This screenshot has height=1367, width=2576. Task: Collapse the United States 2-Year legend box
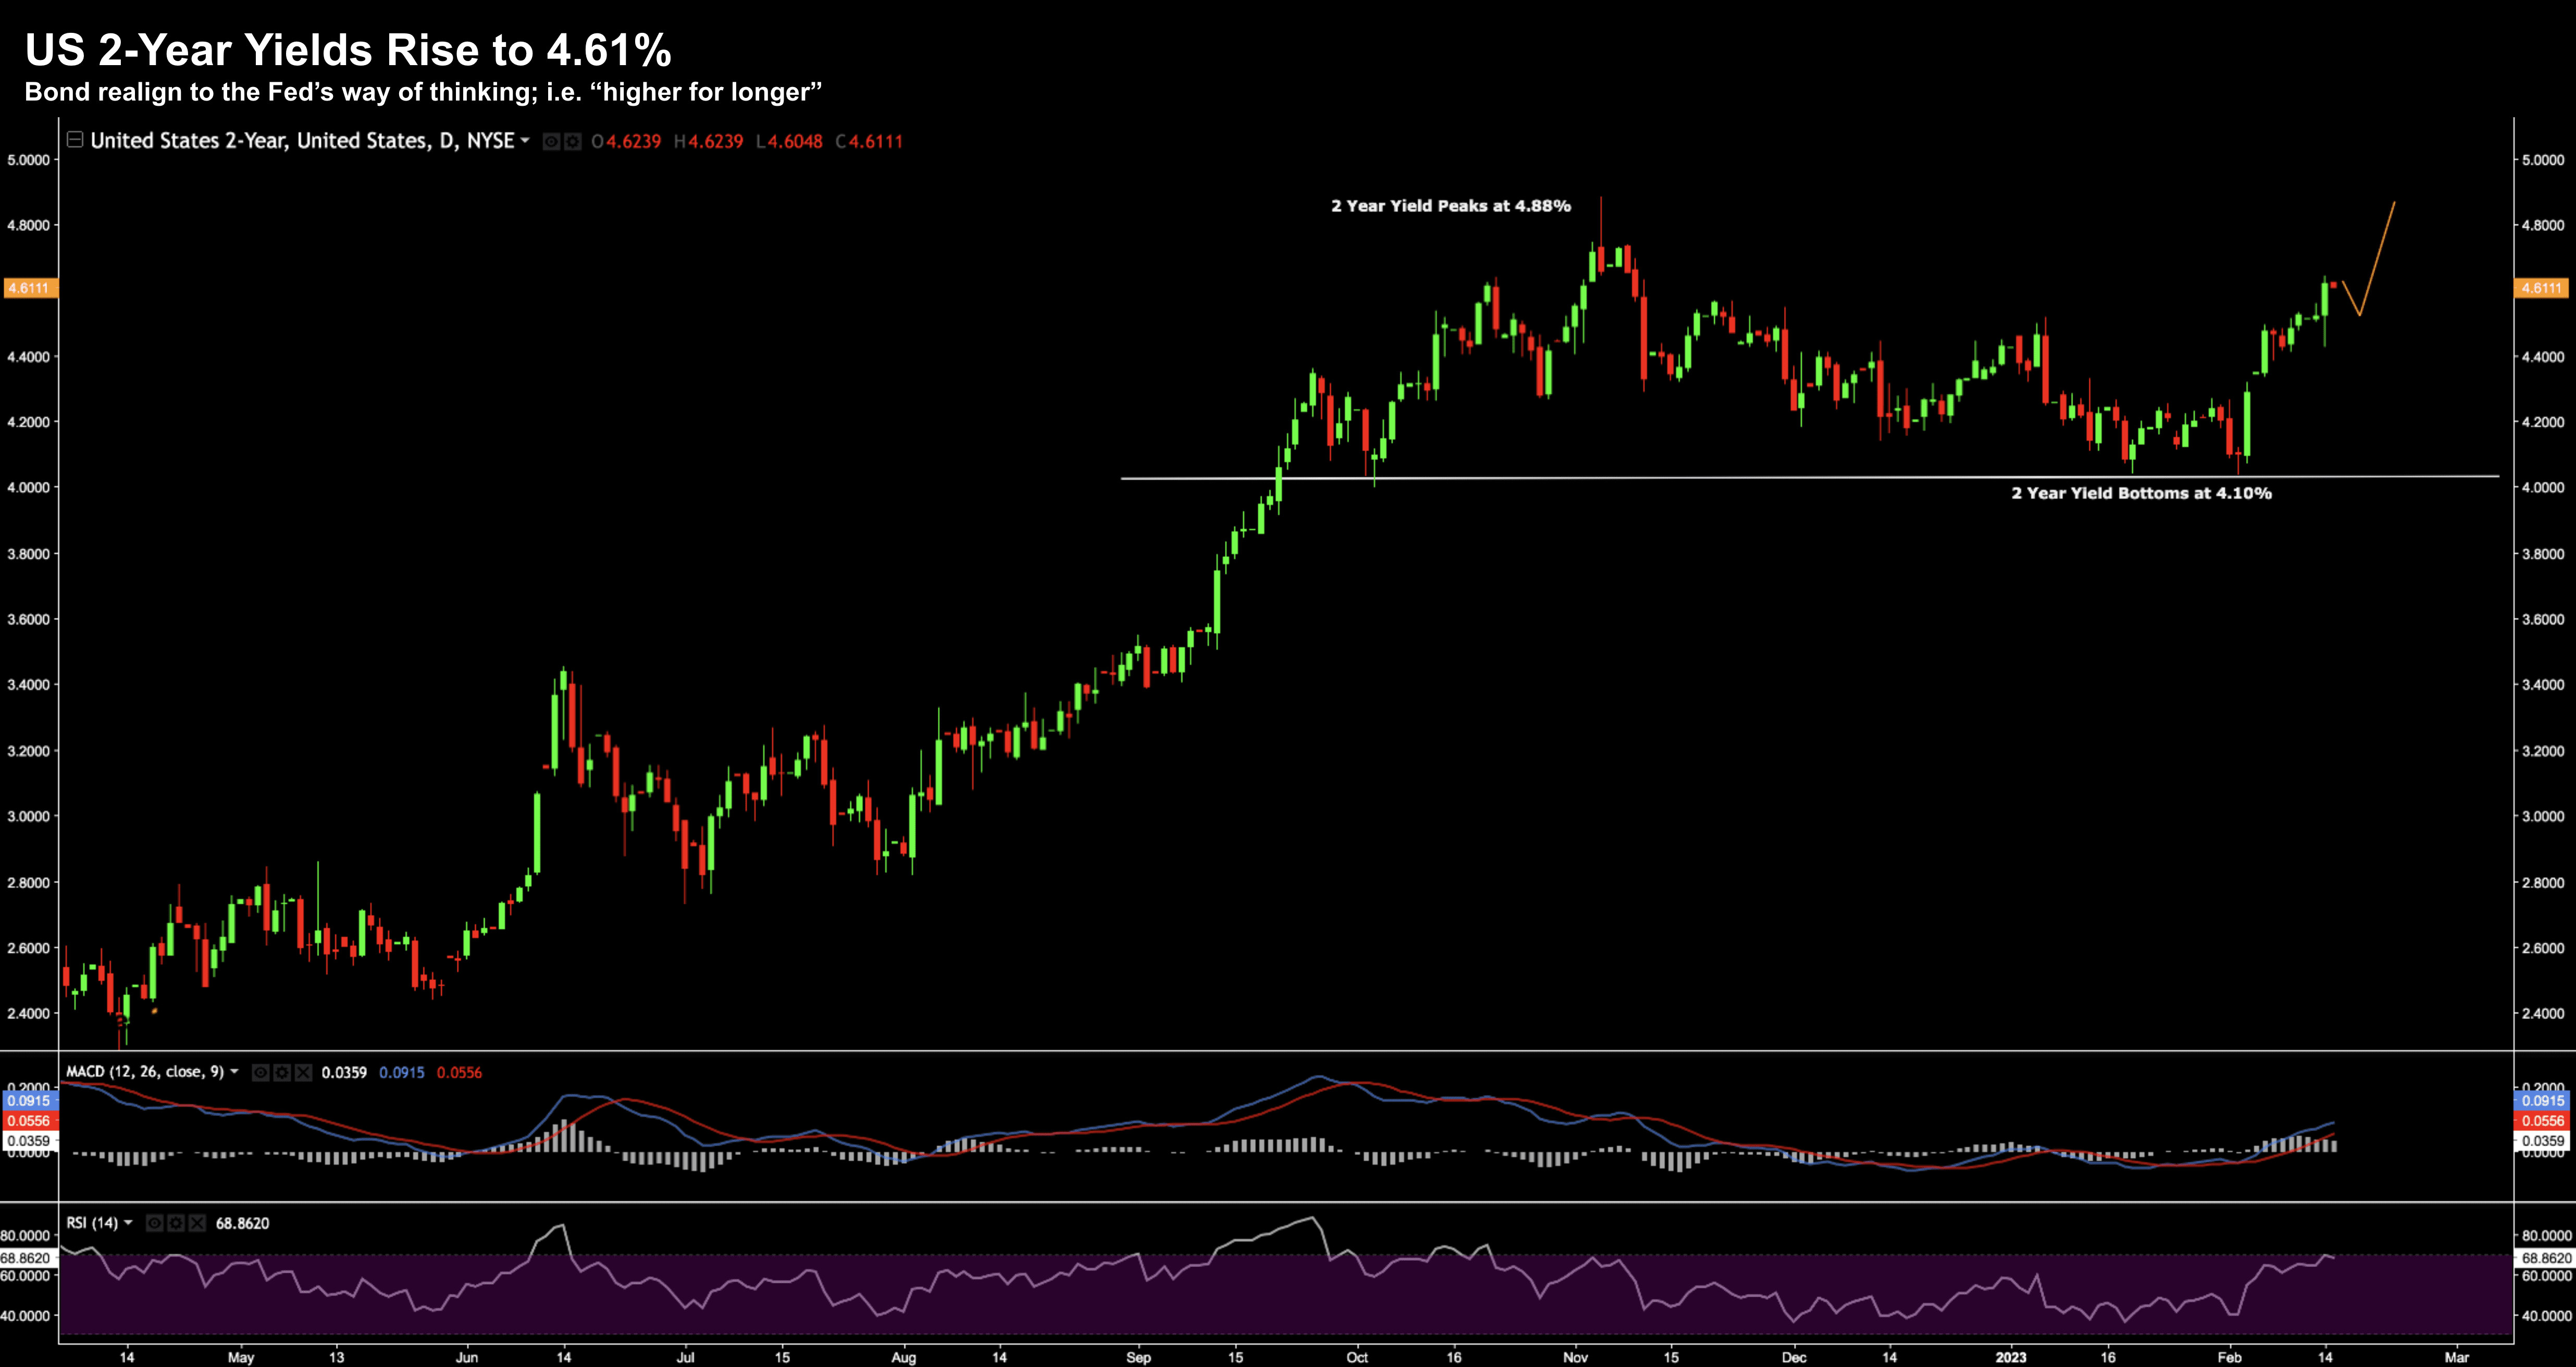click(x=75, y=140)
